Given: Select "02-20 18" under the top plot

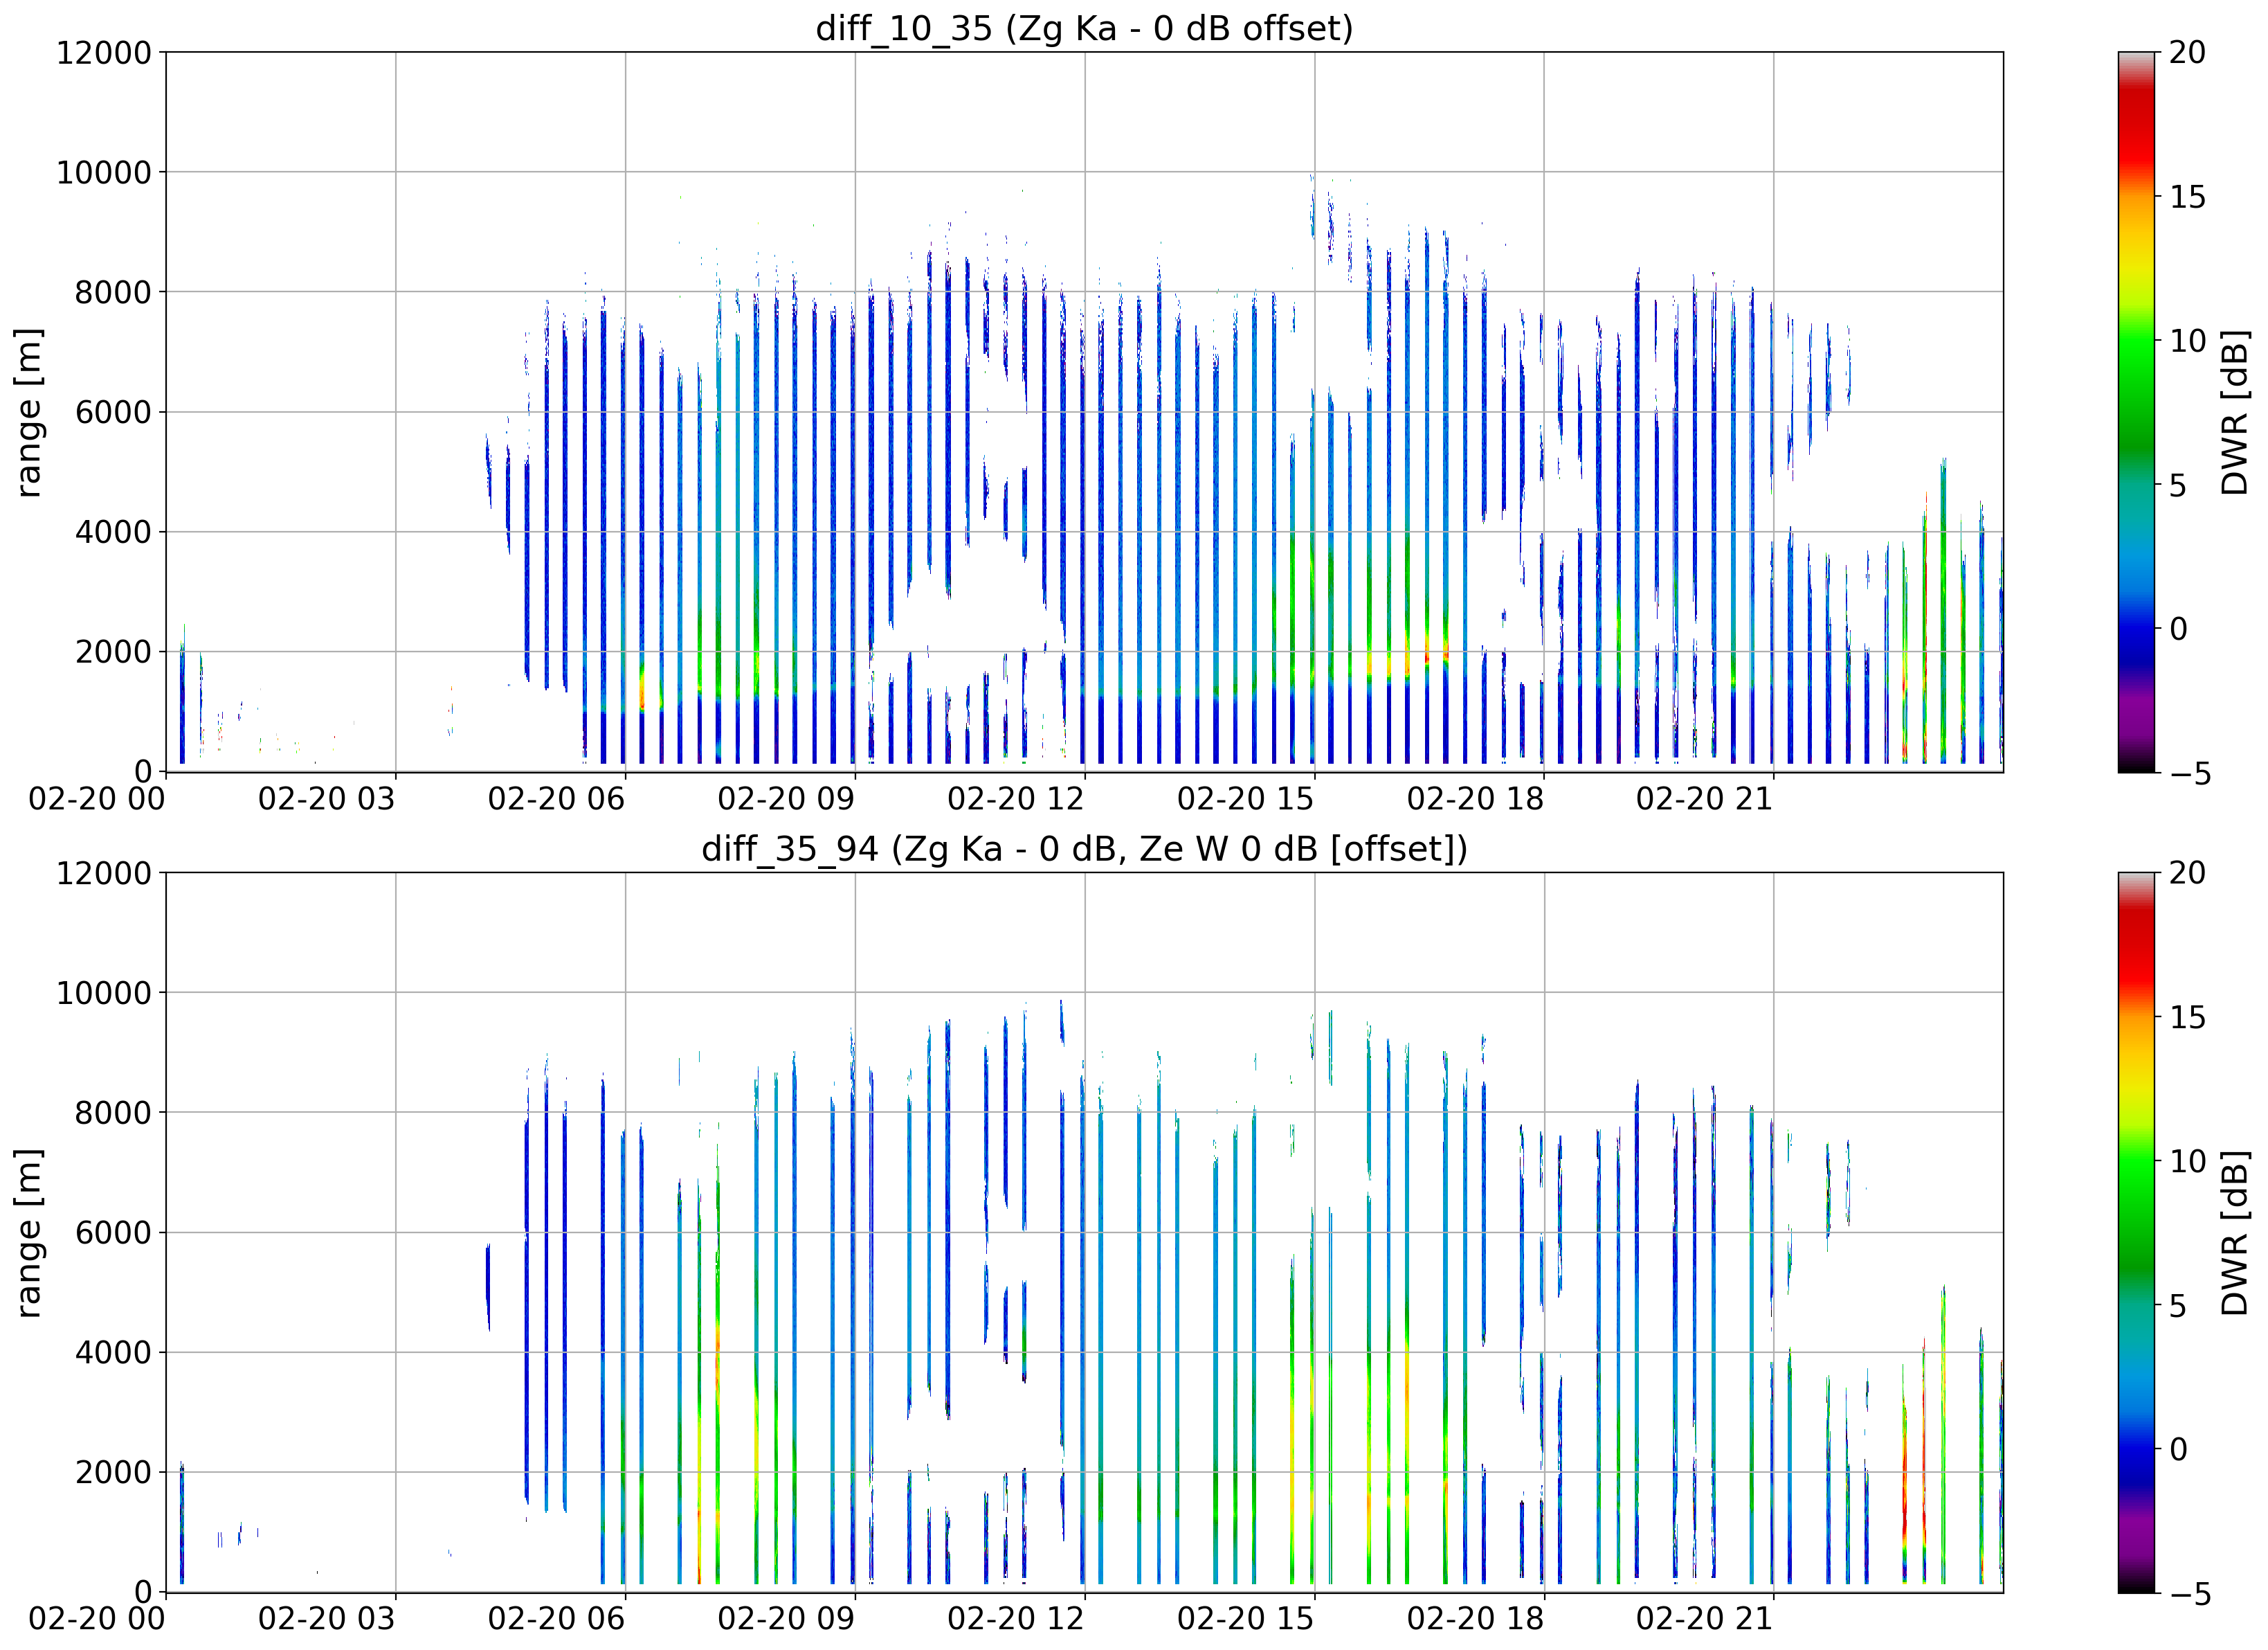Looking at the screenshot, I should [x=1475, y=798].
